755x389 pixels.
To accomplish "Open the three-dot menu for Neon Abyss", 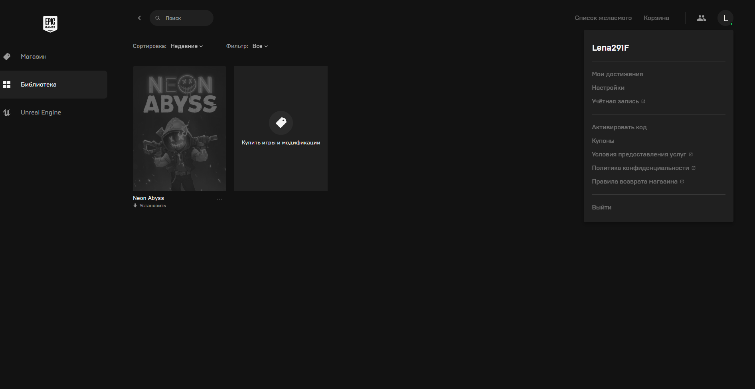I will pyautogui.click(x=220, y=199).
